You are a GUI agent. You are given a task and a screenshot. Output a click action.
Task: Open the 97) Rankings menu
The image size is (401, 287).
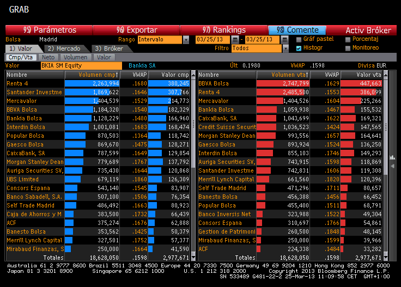[224, 30]
